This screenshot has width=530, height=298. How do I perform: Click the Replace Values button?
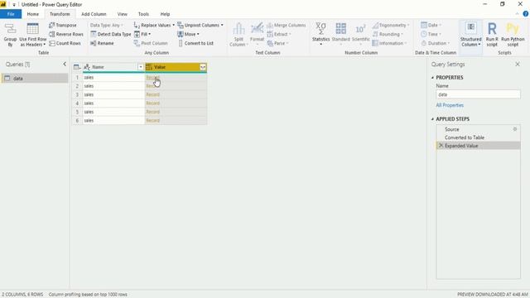(152, 26)
